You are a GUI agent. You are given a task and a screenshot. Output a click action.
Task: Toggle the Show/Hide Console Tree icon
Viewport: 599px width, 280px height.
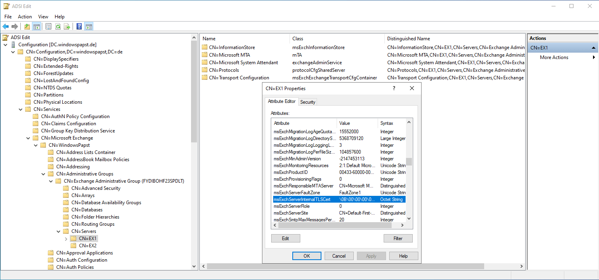[36, 27]
